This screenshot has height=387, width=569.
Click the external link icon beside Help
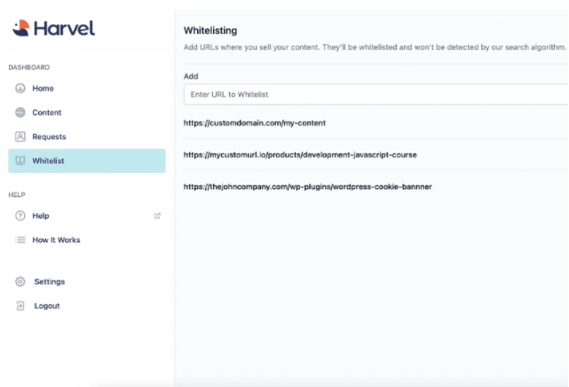point(157,216)
